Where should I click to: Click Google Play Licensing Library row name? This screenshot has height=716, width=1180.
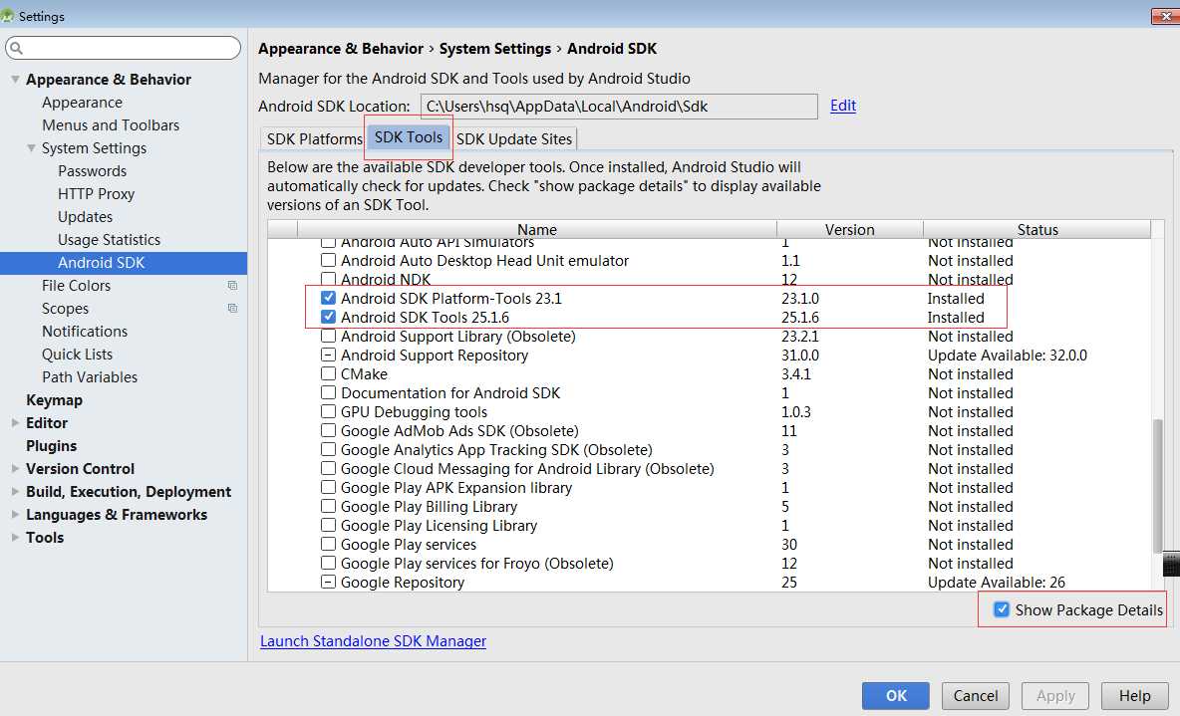pyautogui.click(x=439, y=525)
